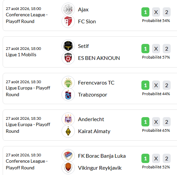This screenshot has width=177, height=175.
Task: Pick away win 2 for Borac Banja Luka match
Action: pyautogui.click(x=167, y=158)
